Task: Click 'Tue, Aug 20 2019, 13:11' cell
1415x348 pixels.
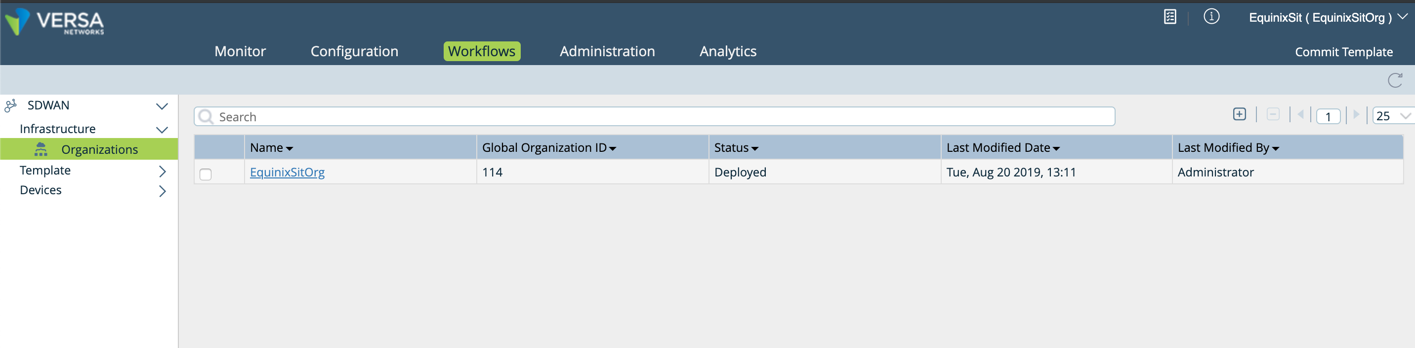Action: tap(1056, 172)
